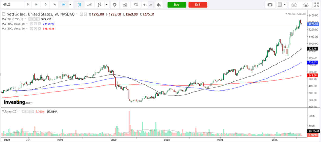
Task: Take chart snapshot with camera icon
Action: click(270, 5)
